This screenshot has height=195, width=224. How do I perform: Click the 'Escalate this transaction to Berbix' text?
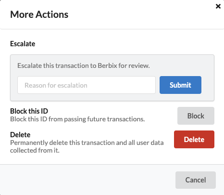[x=84, y=65]
